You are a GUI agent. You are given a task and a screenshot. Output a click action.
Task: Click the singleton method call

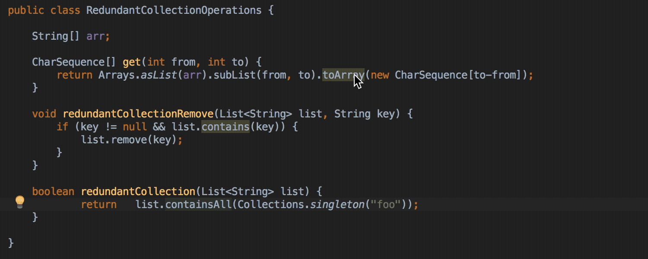coord(337,205)
